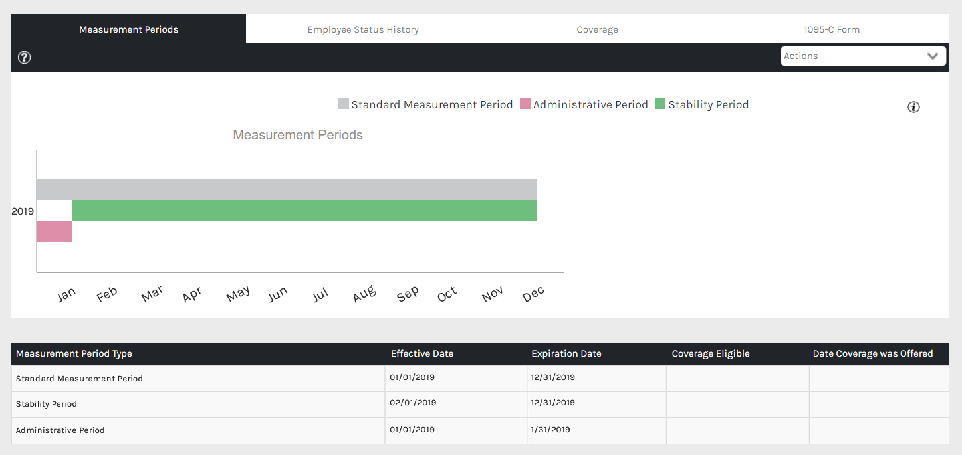
Task: Go to the 1095-C Form tab
Action: point(831,29)
